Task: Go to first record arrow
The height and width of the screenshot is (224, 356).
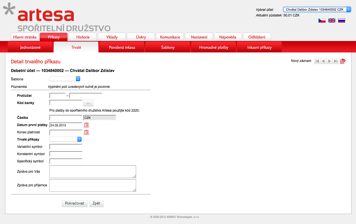Action: pyautogui.click(x=317, y=61)
